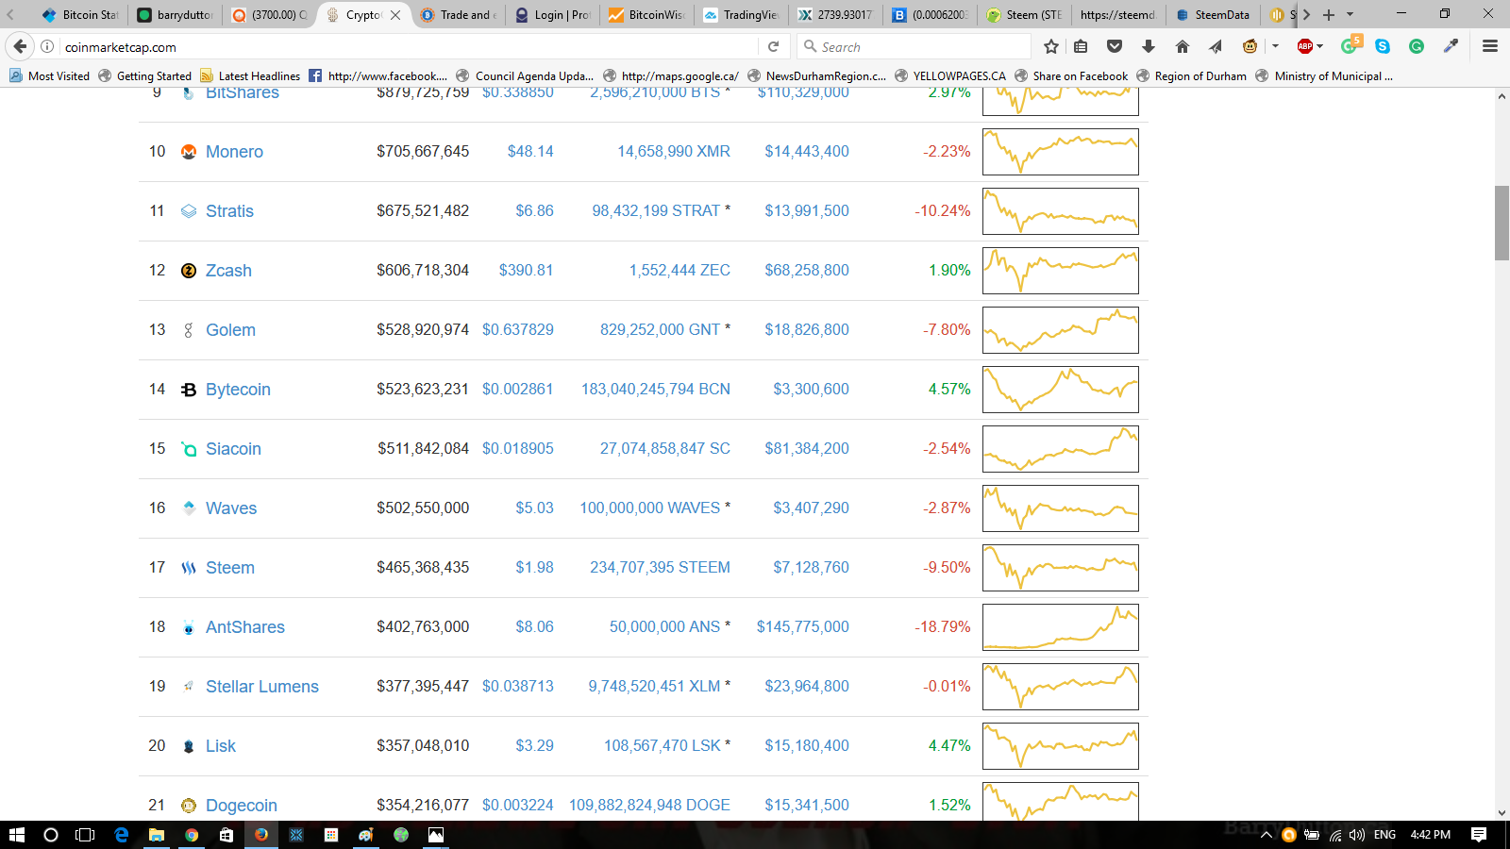Click Monero supply 14,658,990 XMR
Screen dimensions: 1510x849
[x=674, y=151]
